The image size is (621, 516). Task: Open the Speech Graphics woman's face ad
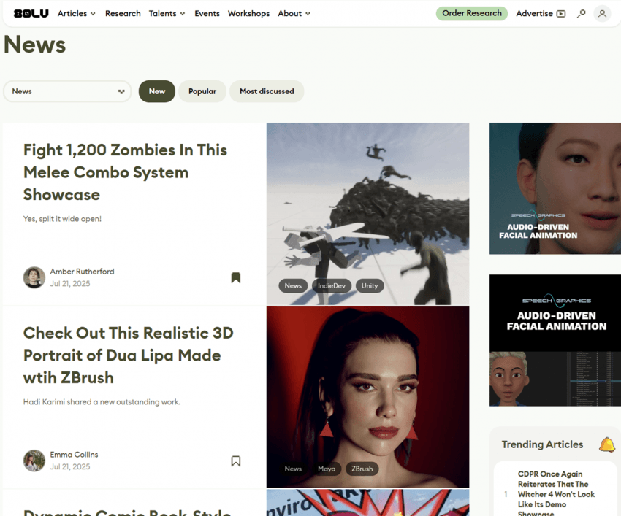click(x=555, y=188)
